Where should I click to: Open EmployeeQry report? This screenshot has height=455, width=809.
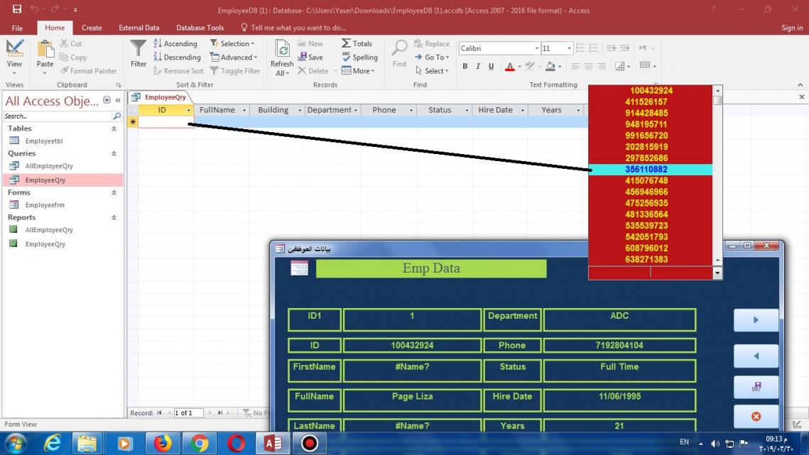click(45, 244)
